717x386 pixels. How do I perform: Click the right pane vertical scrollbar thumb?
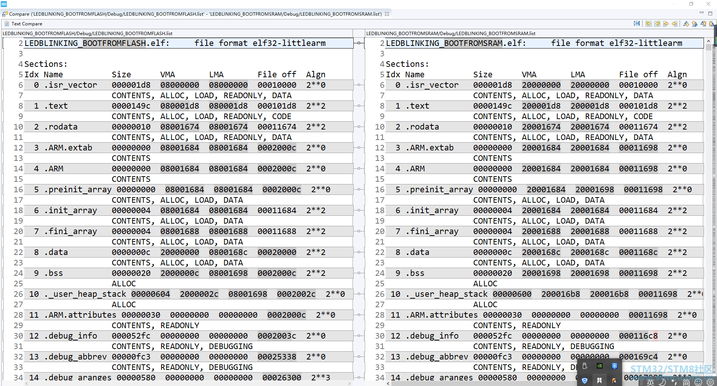[708, 47]
